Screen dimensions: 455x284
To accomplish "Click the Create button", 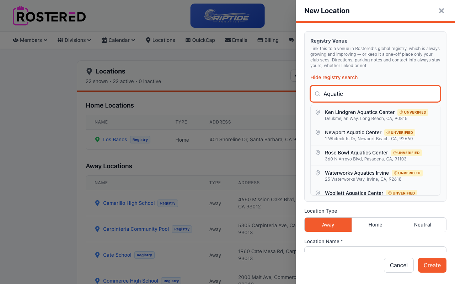I will 432,265.
